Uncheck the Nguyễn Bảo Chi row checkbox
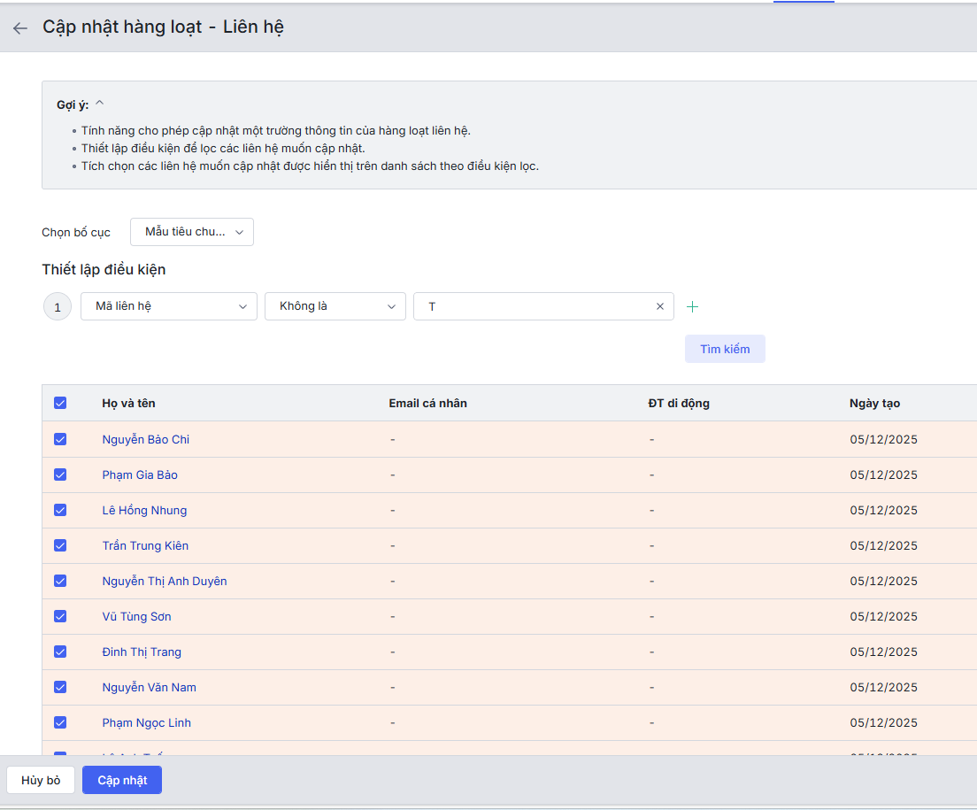Viewport: 977px width, 810px height. [60, 439]
